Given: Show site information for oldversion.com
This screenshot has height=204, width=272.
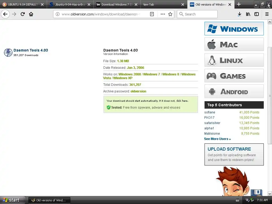Looking at the screenshot, I should [58, 14].
